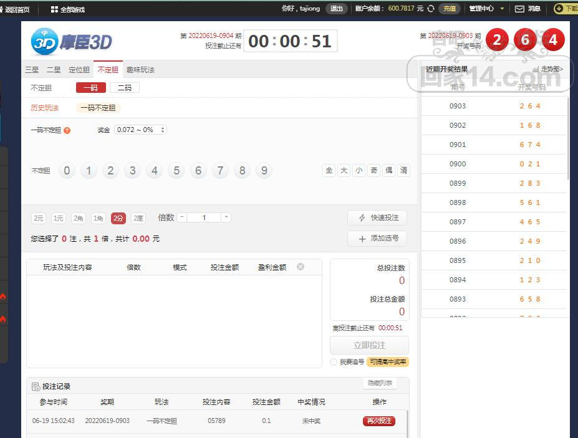
Task: Click the 摩臣3D logo
Action: [x=72, y=42]
